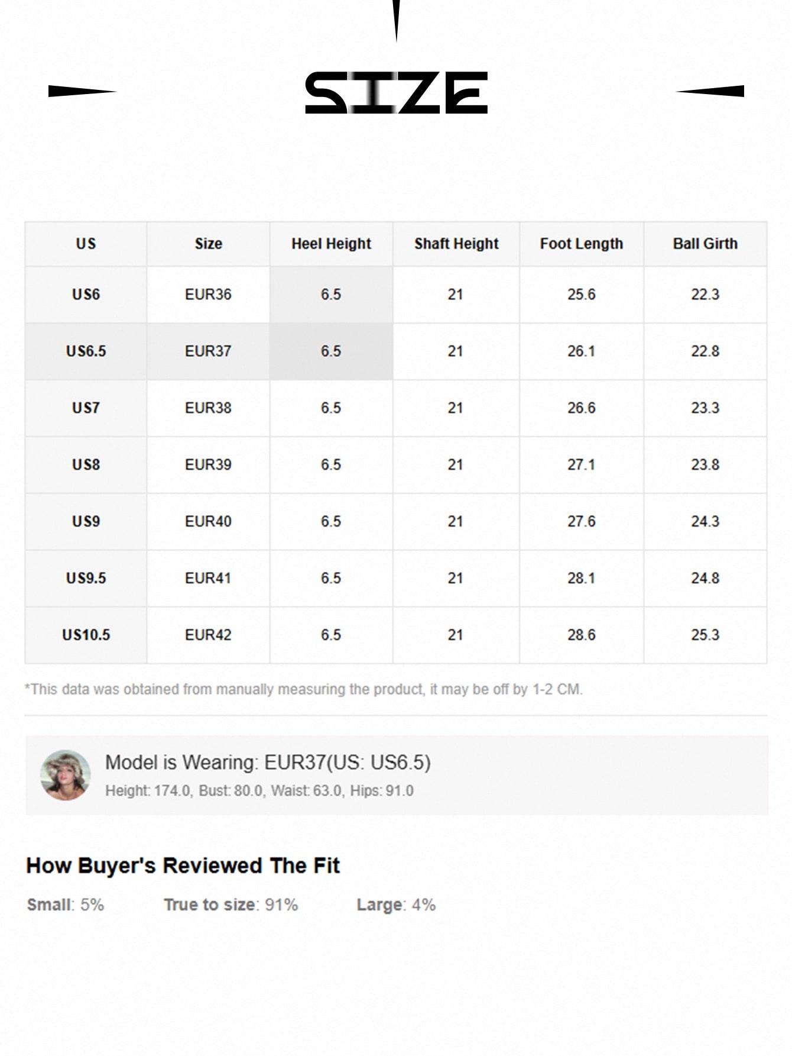Click the SIZE heading title
The height and width of the screenshot is (1056, 792).
[x=396, y=93]
